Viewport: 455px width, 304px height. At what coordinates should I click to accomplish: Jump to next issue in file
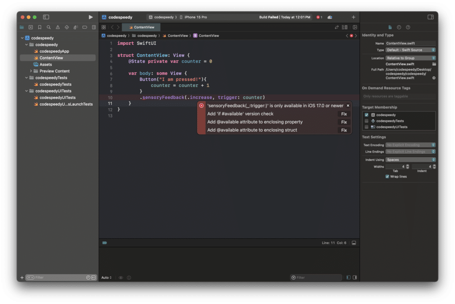[356, 36]
